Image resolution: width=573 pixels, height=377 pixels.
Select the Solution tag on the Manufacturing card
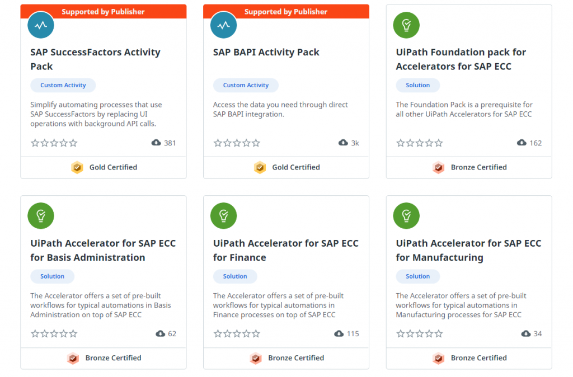[417, 276]
